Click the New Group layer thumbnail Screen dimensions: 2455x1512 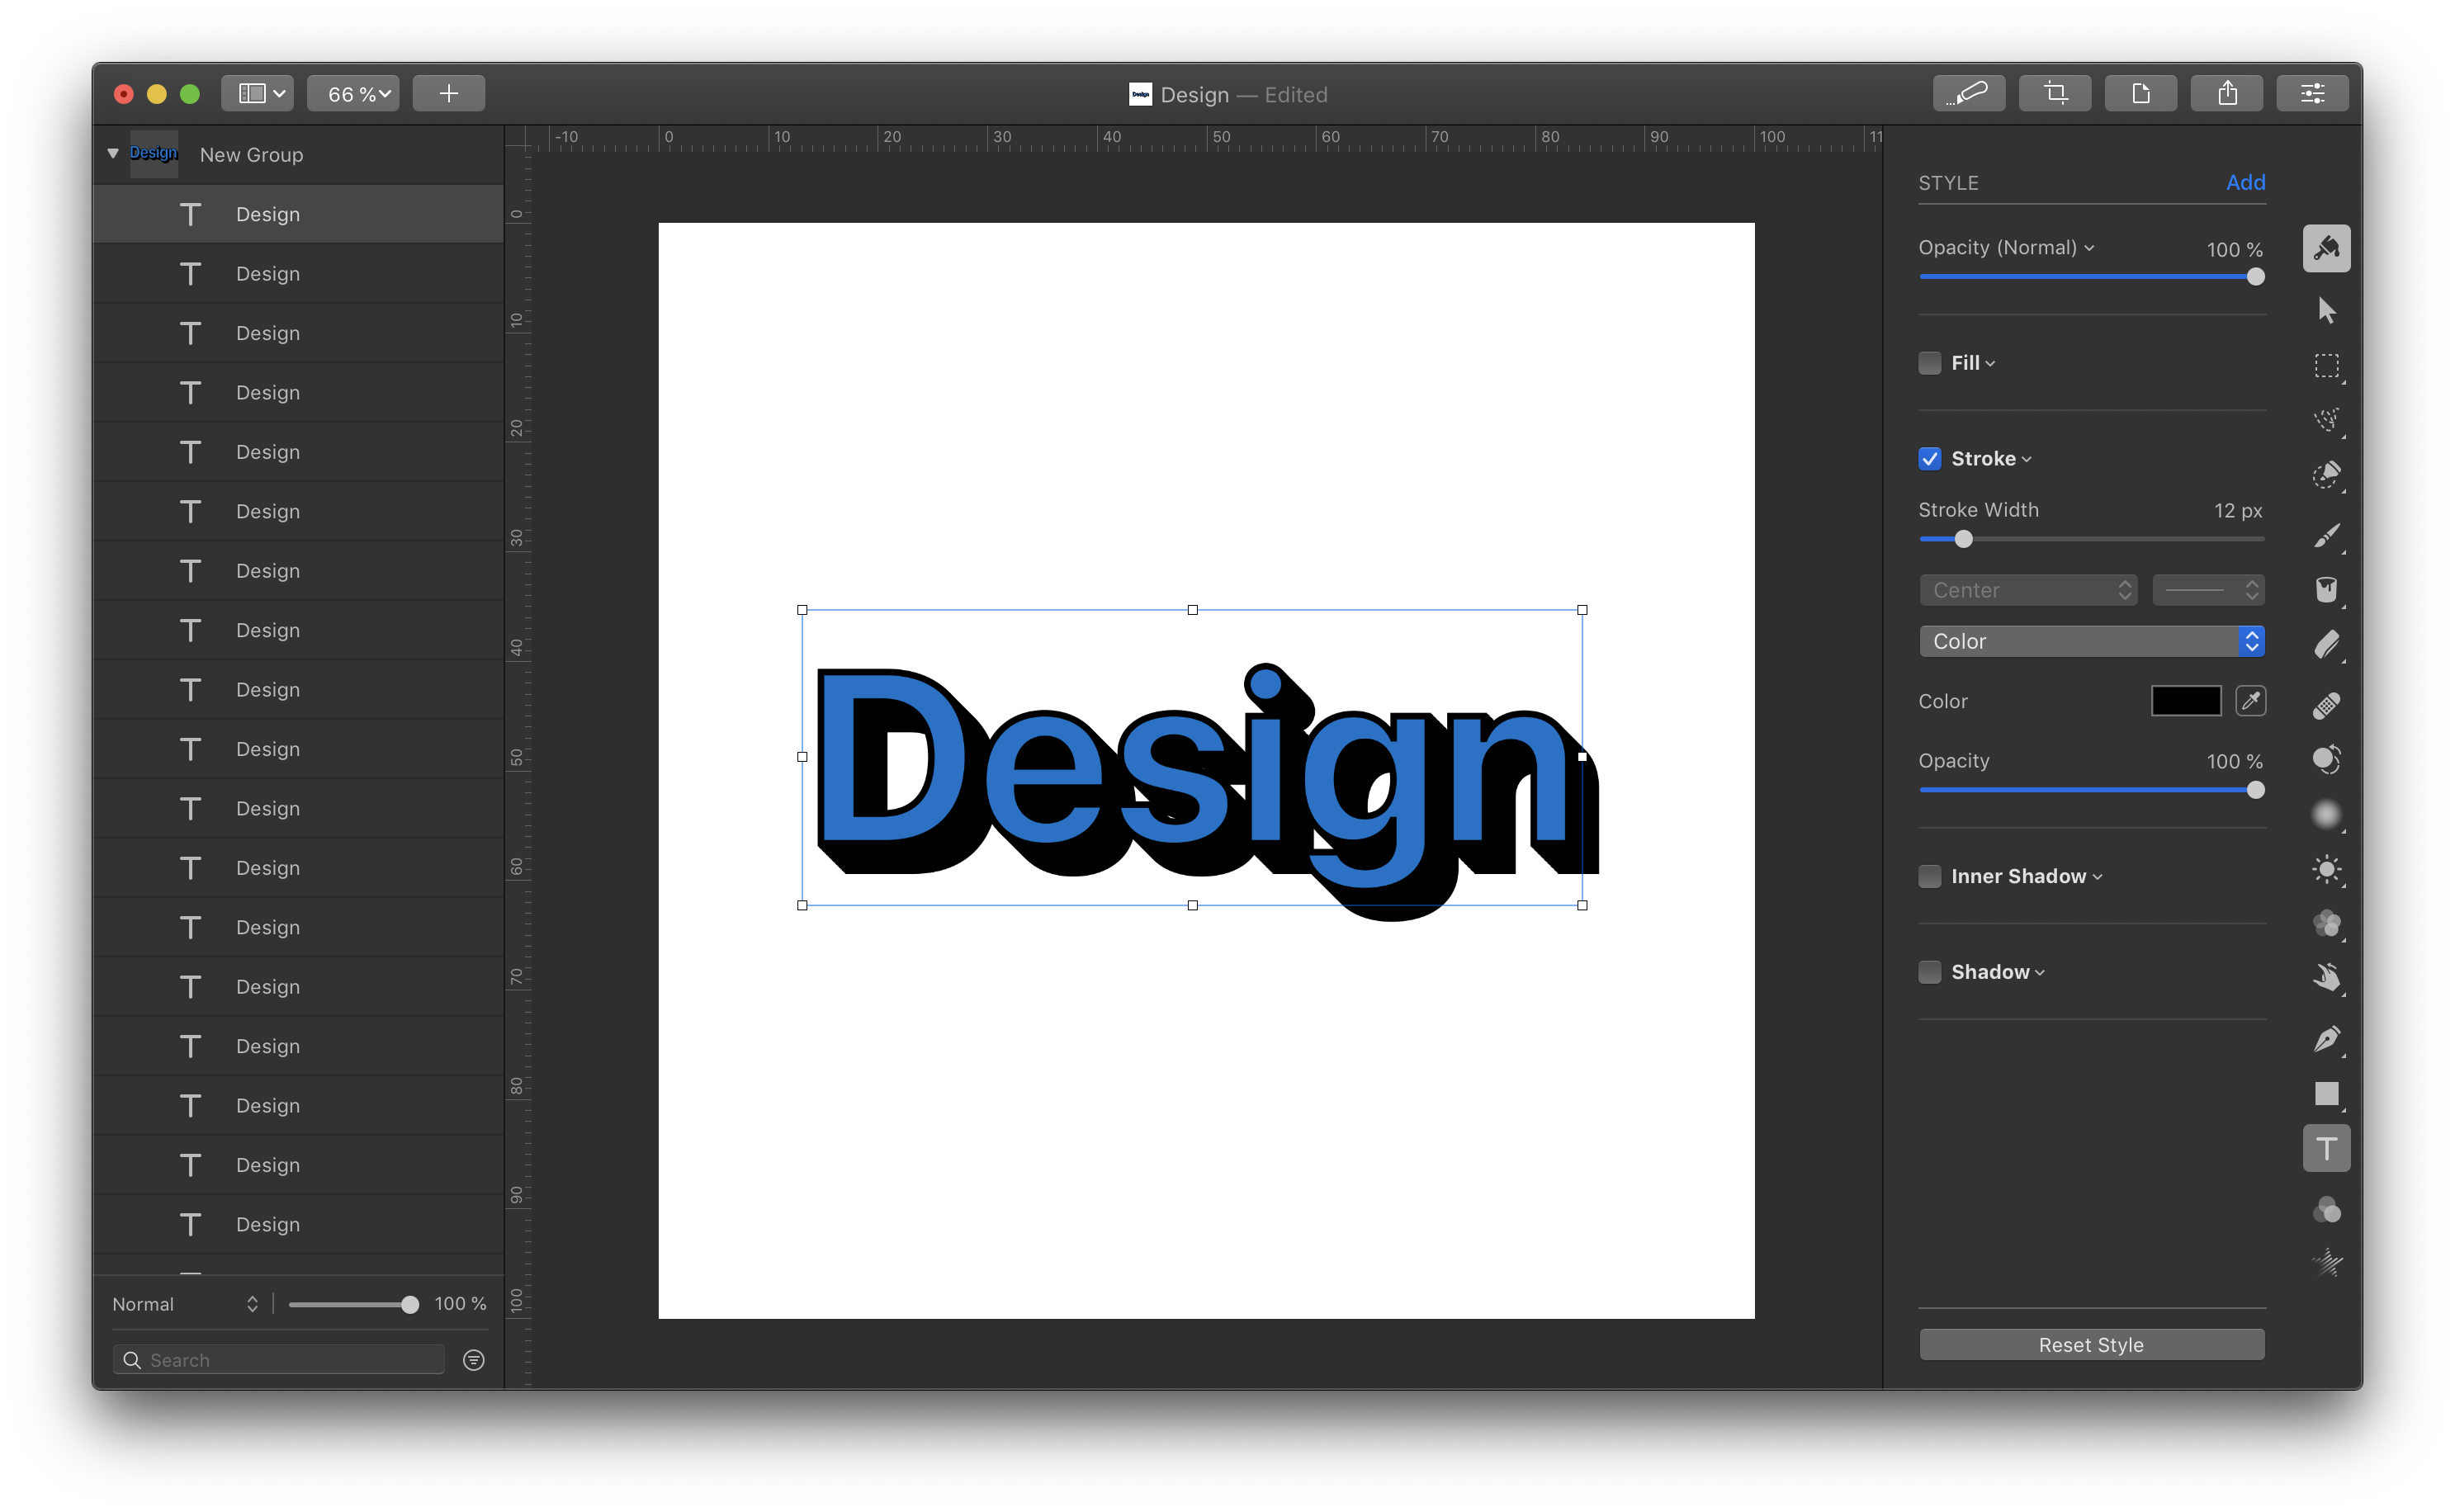pyautogui.click(x=154, y=153)
